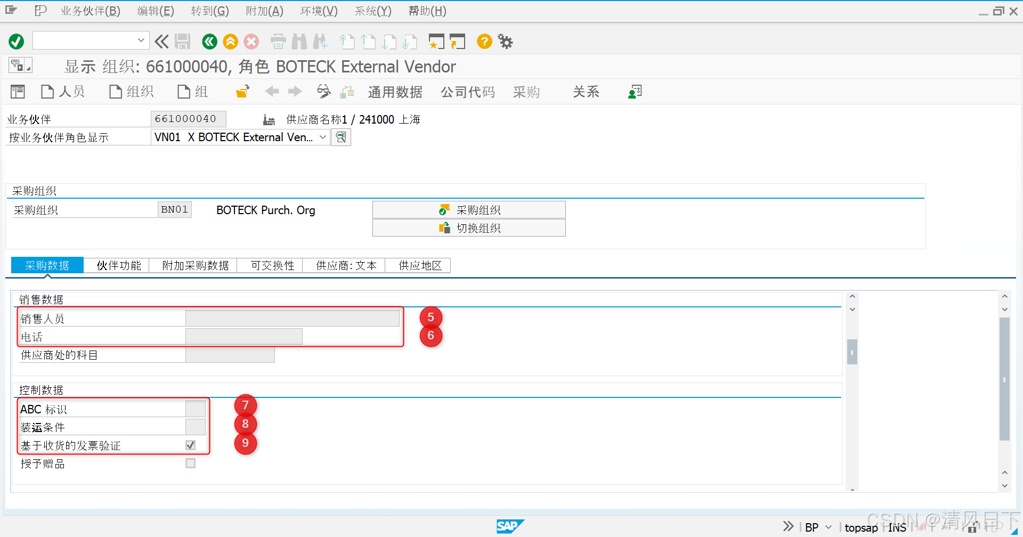Viewport: 1023px width, 537px height.
Task: Click the Print icon
Action: (278, 42)
